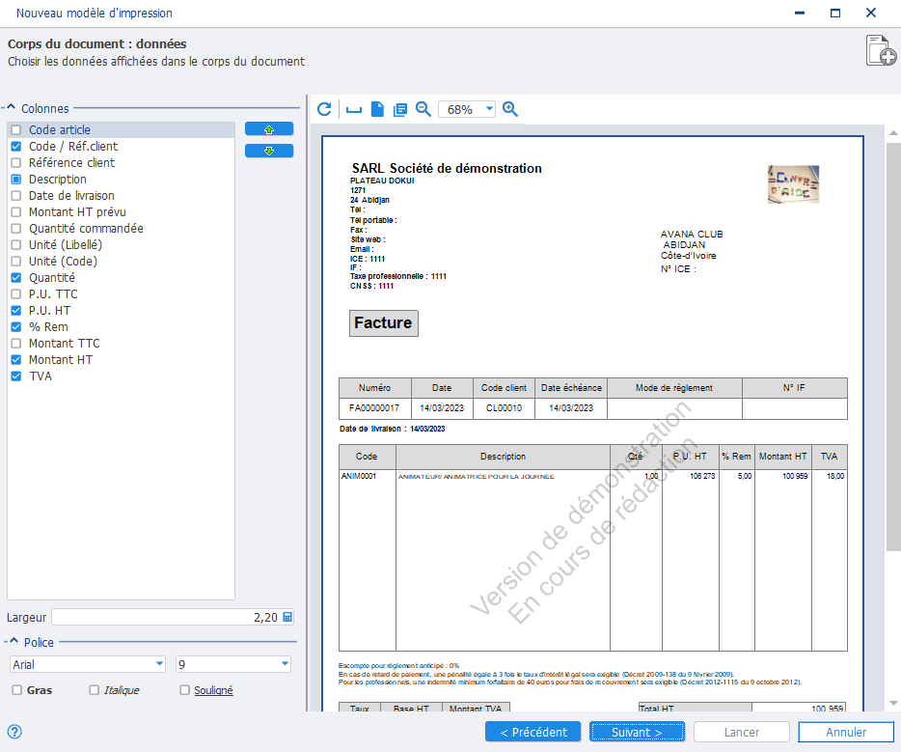This screenshot has height=752, width=901.
Task: Enable the Souligné (underline) option
Action: pos(184,690)
